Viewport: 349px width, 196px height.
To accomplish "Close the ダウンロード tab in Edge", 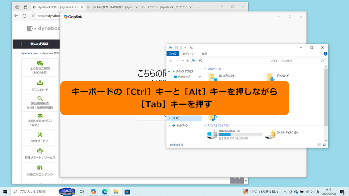I will 191,7.
